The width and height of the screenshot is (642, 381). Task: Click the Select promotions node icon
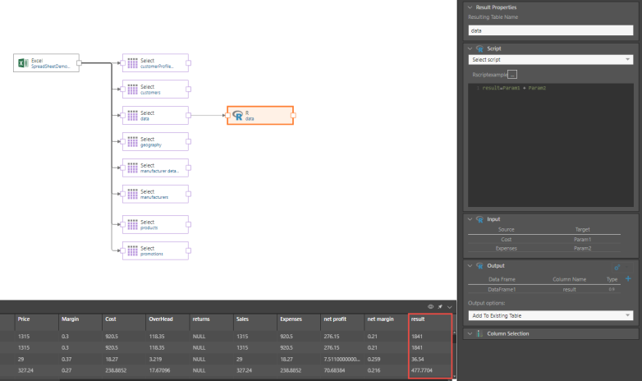pyautogui.click(x=132, y=250)
